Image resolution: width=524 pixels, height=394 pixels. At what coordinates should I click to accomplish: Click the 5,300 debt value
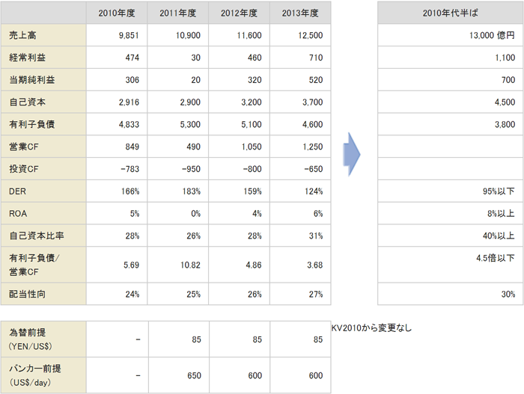click(190, 125)
